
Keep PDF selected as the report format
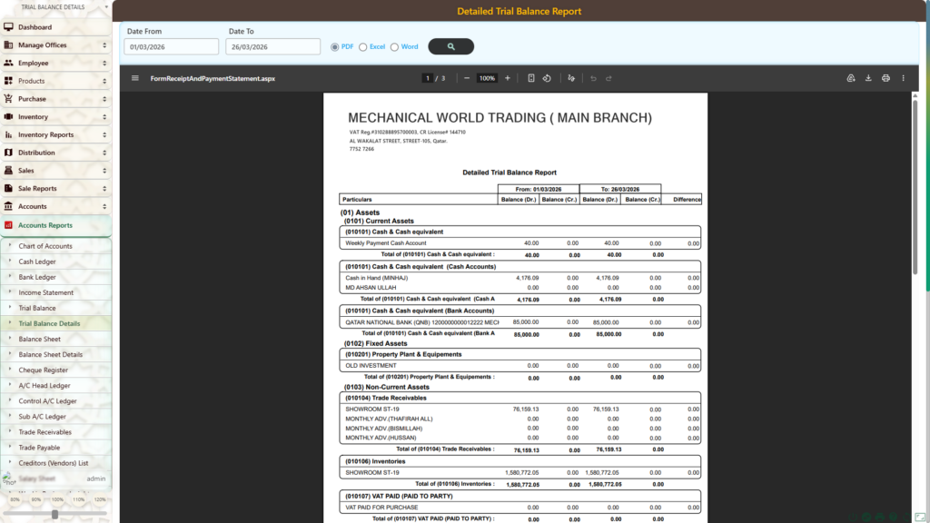(334, 46)
